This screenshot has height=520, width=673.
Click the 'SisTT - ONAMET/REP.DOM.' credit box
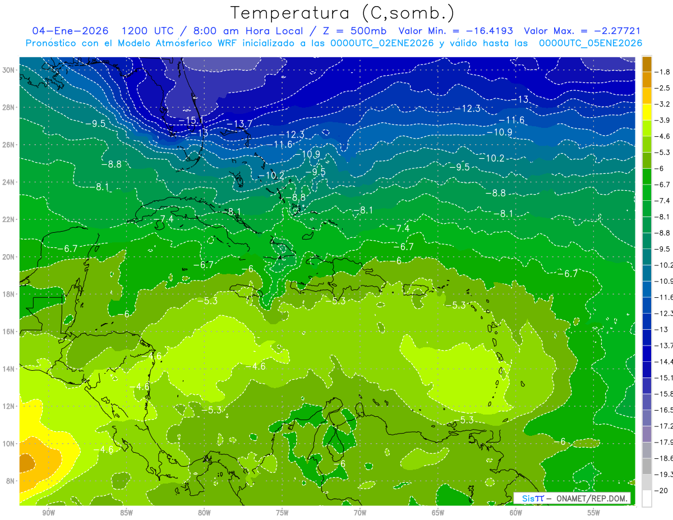(x=573, y=498)
